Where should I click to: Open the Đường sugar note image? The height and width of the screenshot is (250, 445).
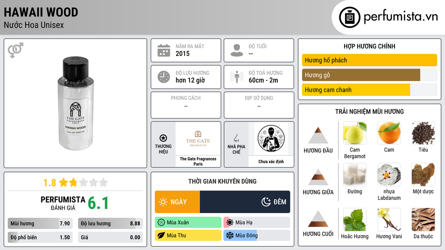pos(355,175)
